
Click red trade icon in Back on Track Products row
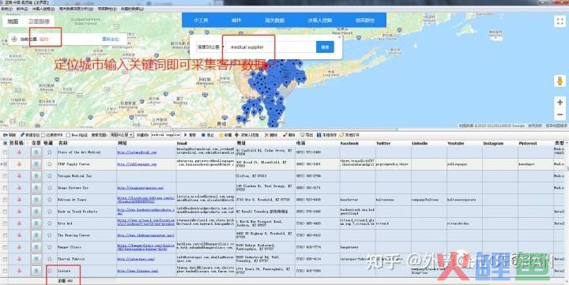coord(19,212)
